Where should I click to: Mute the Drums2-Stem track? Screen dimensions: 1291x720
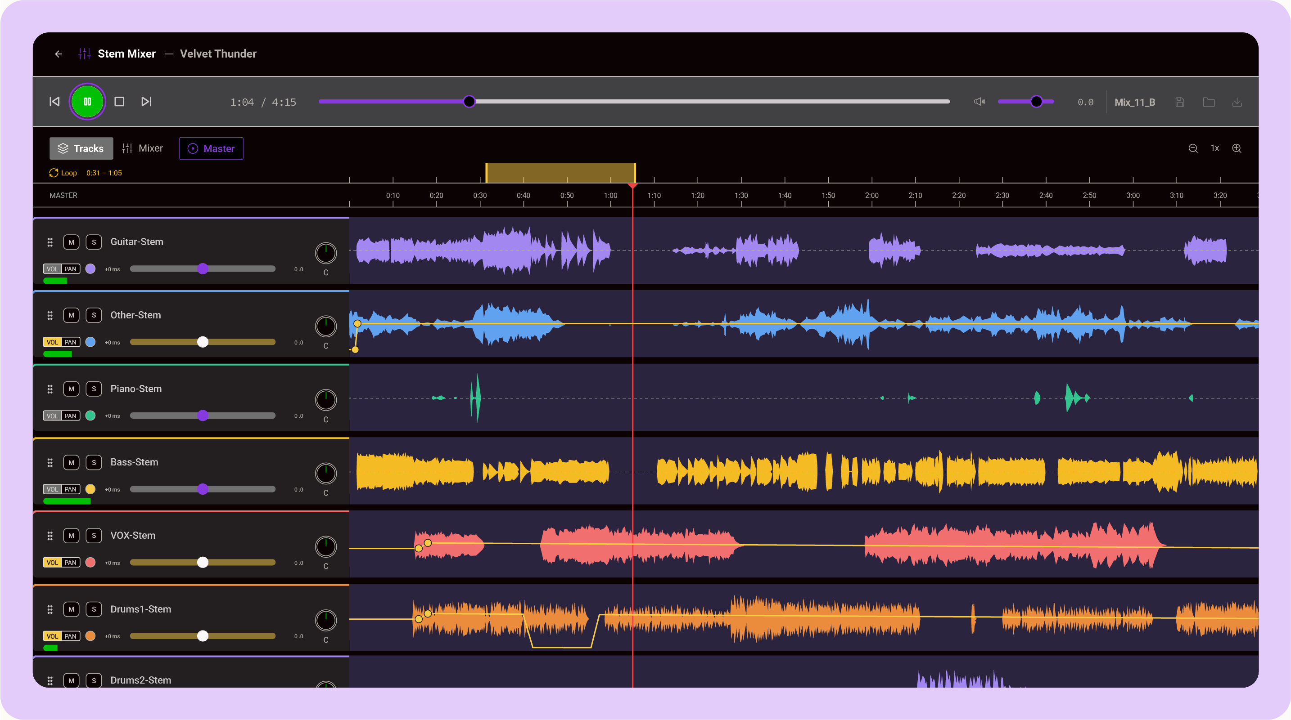click(71, 680)
